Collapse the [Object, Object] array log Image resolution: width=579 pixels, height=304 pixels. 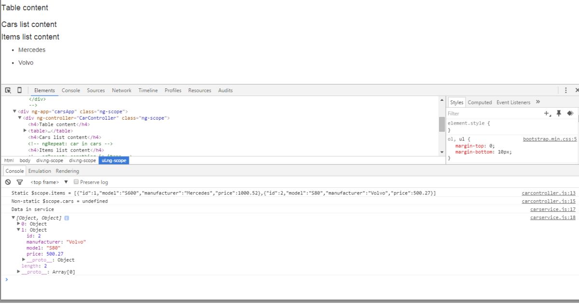tap(14, 218)
